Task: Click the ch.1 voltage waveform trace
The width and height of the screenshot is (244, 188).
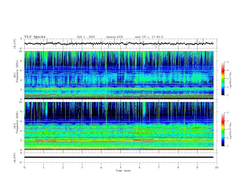Action: 119,44
